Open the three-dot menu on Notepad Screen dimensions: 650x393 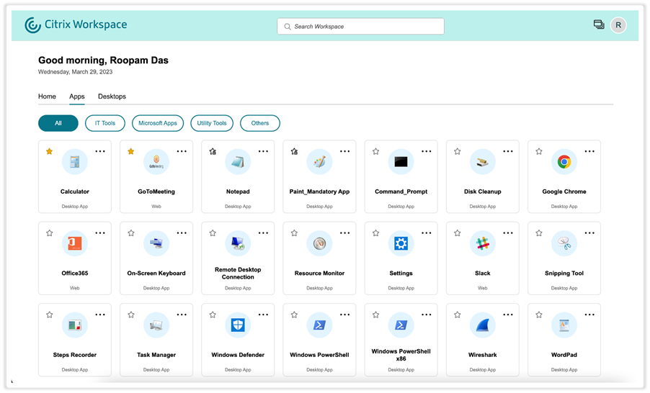coord(263,151)
